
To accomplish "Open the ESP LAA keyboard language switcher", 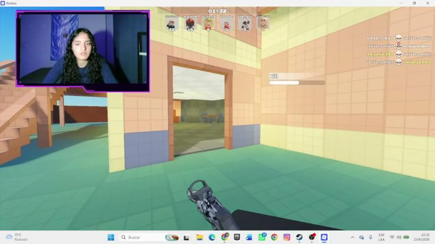I will 381,237.
